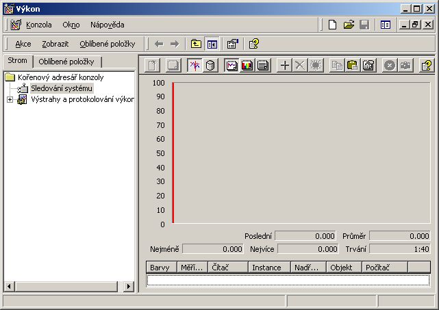Switch to the Oblíbené položky tab
This screenshot has width=439, height=310.
click(66, 62)
